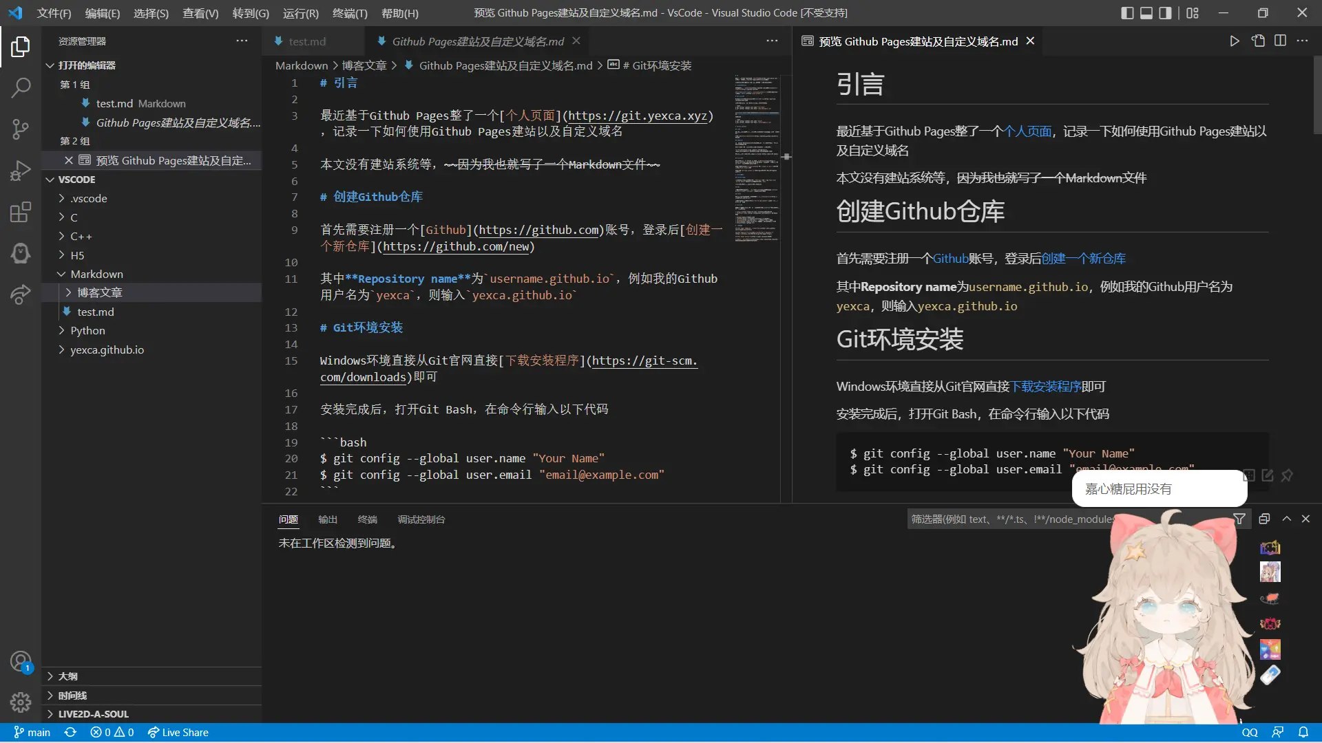Click Live Share in status bar
Screen dimensions: 1322x743
[x=178, y=733]
